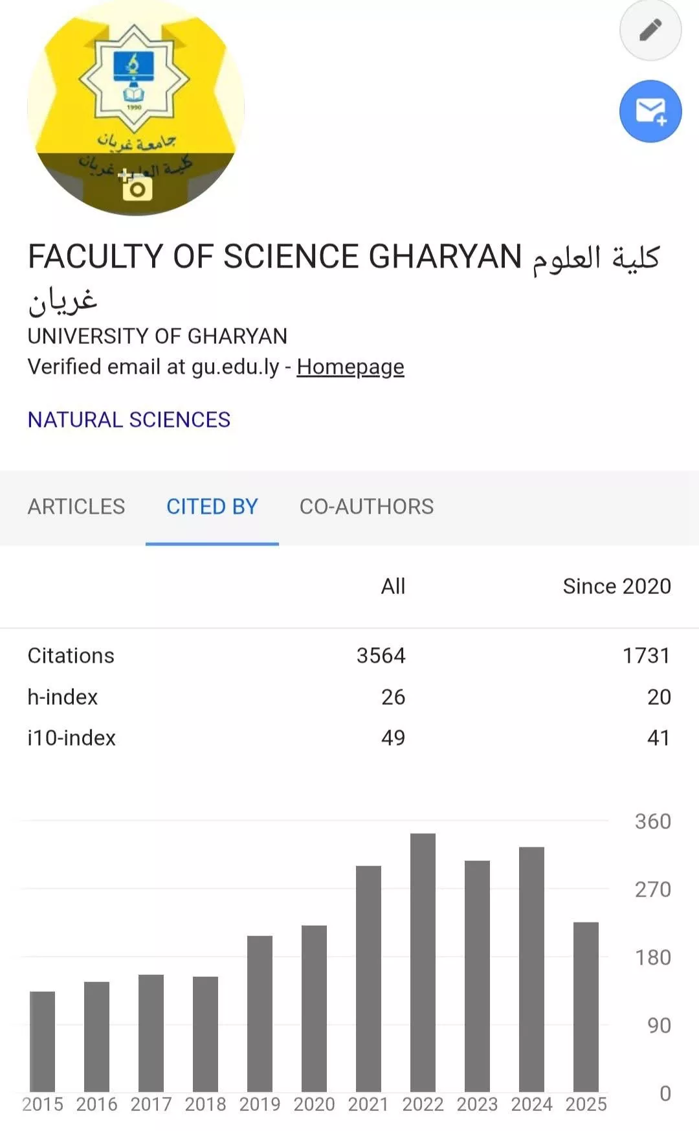Click the 2022 citations bar
Viewport: 699px width, 1131px height.
[423, 963]
